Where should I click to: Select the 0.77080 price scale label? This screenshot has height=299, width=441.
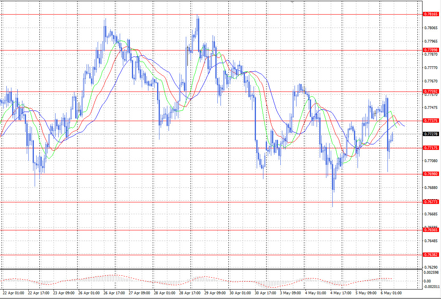click(431, 161)
